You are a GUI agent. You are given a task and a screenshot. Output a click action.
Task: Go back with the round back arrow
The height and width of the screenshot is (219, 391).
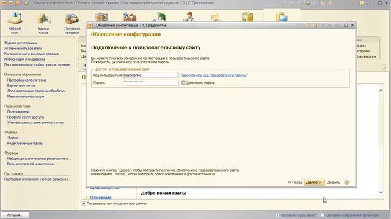(11, 3)
